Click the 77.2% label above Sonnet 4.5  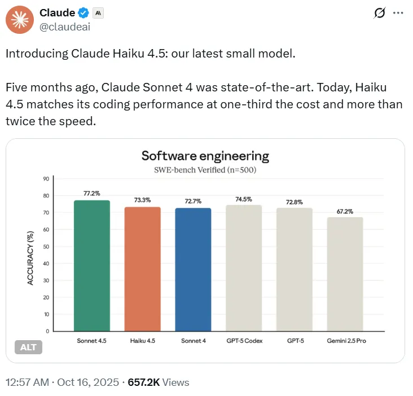point(91,193)
